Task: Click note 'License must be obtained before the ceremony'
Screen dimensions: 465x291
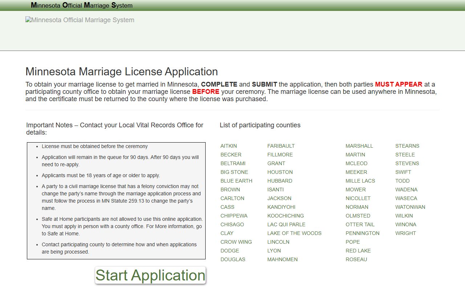Action: click(95, 146)
